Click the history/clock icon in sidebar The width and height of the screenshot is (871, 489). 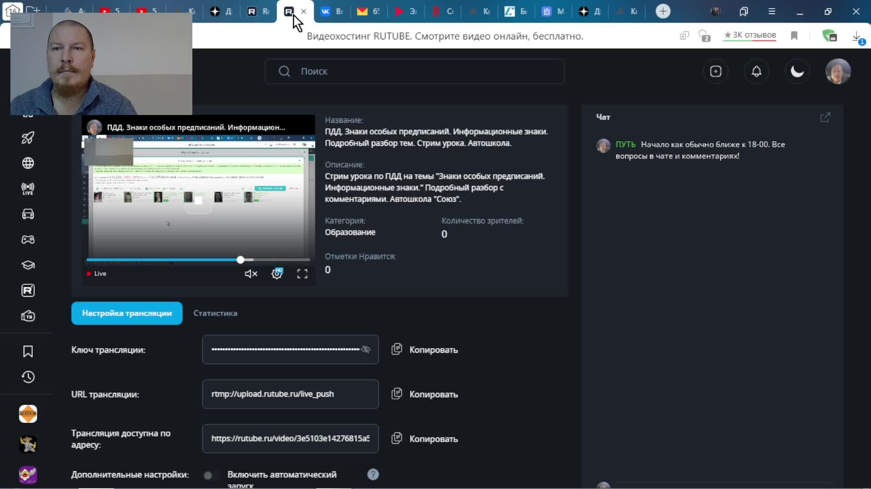28,377
